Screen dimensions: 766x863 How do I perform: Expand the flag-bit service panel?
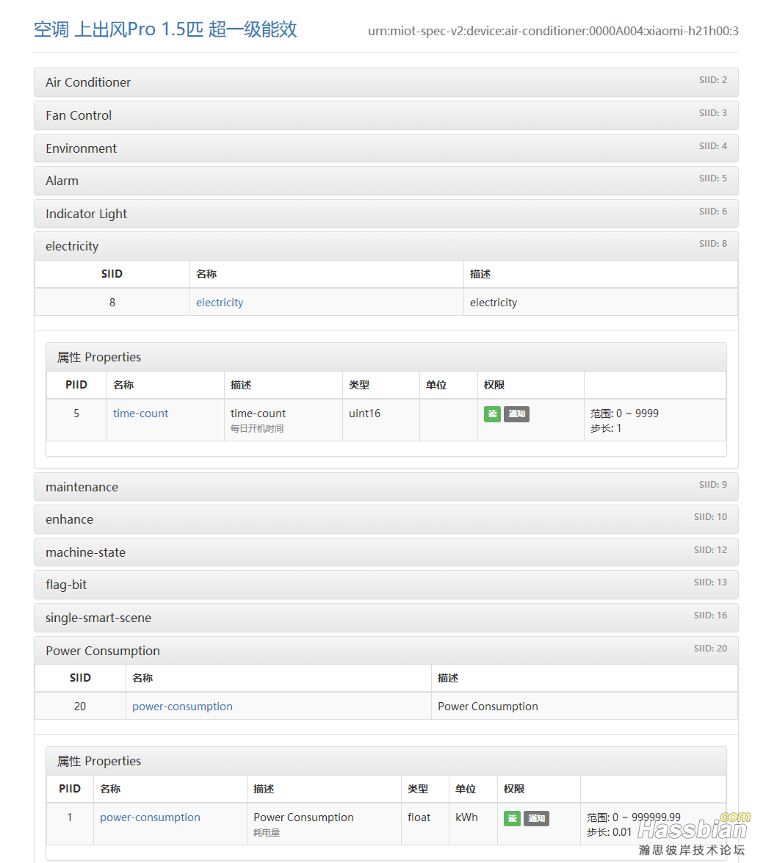(x=386, y=585)
